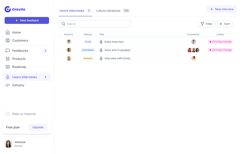Click customer avatars of Visio with 3 peoples
Viewport: 246px width, 154px height.
coord(194,50)
